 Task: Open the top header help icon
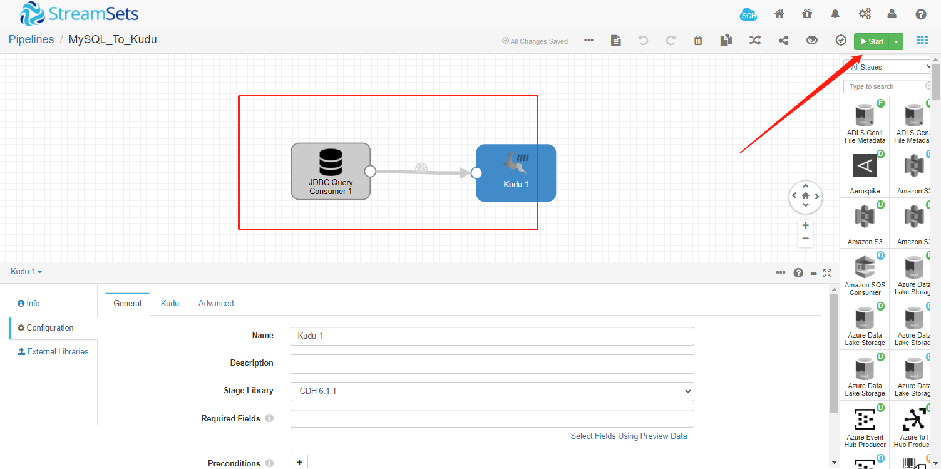click(921, 14)
